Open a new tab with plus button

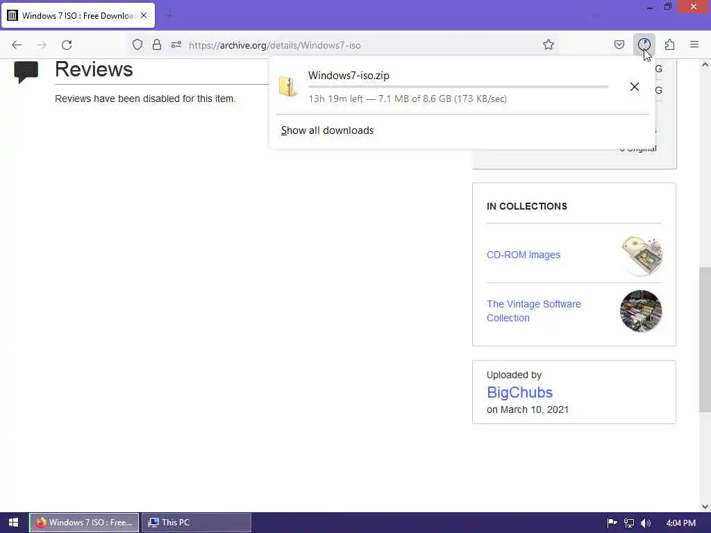point(169,16)
